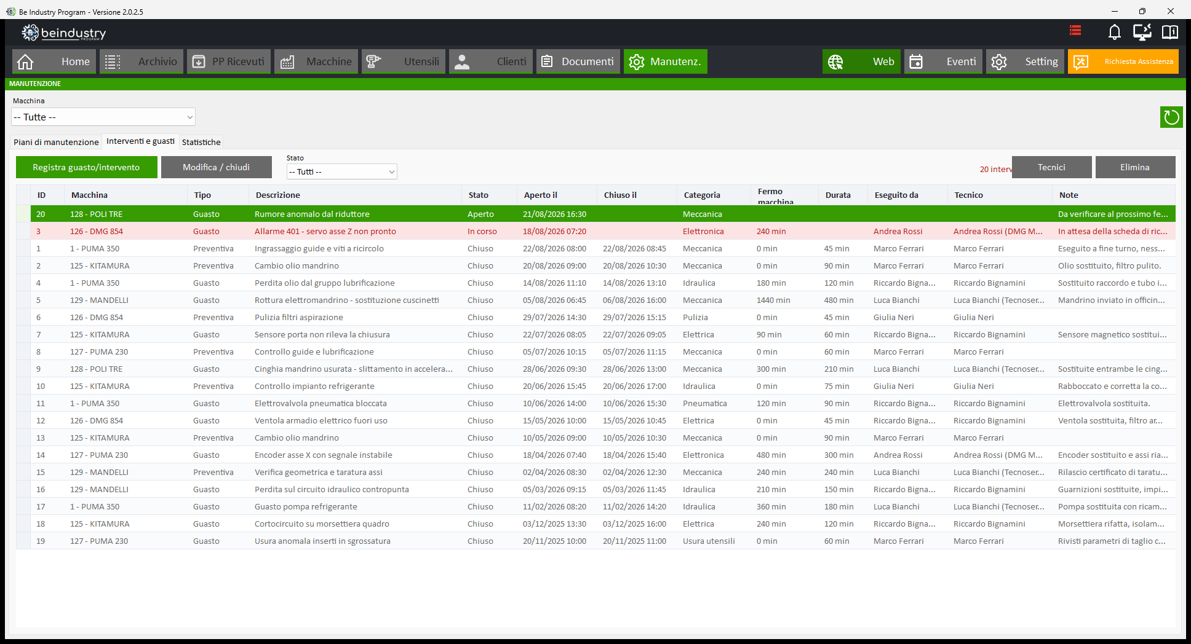Select Guasto pompa refrigerante row

(x=595, y=506)
